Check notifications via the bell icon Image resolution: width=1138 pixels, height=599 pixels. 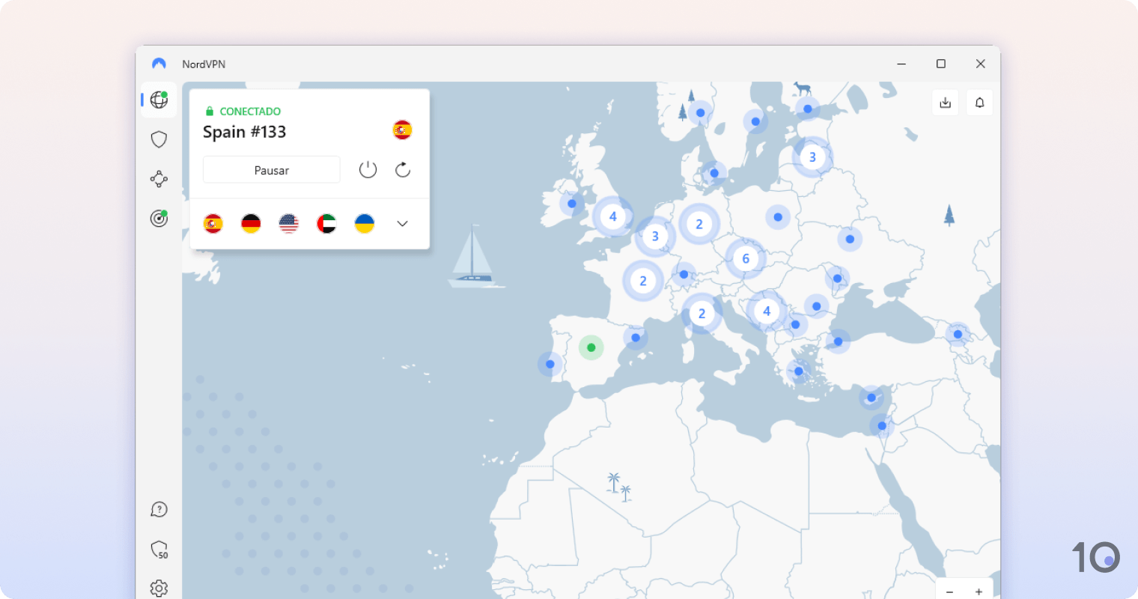point(979,102)
